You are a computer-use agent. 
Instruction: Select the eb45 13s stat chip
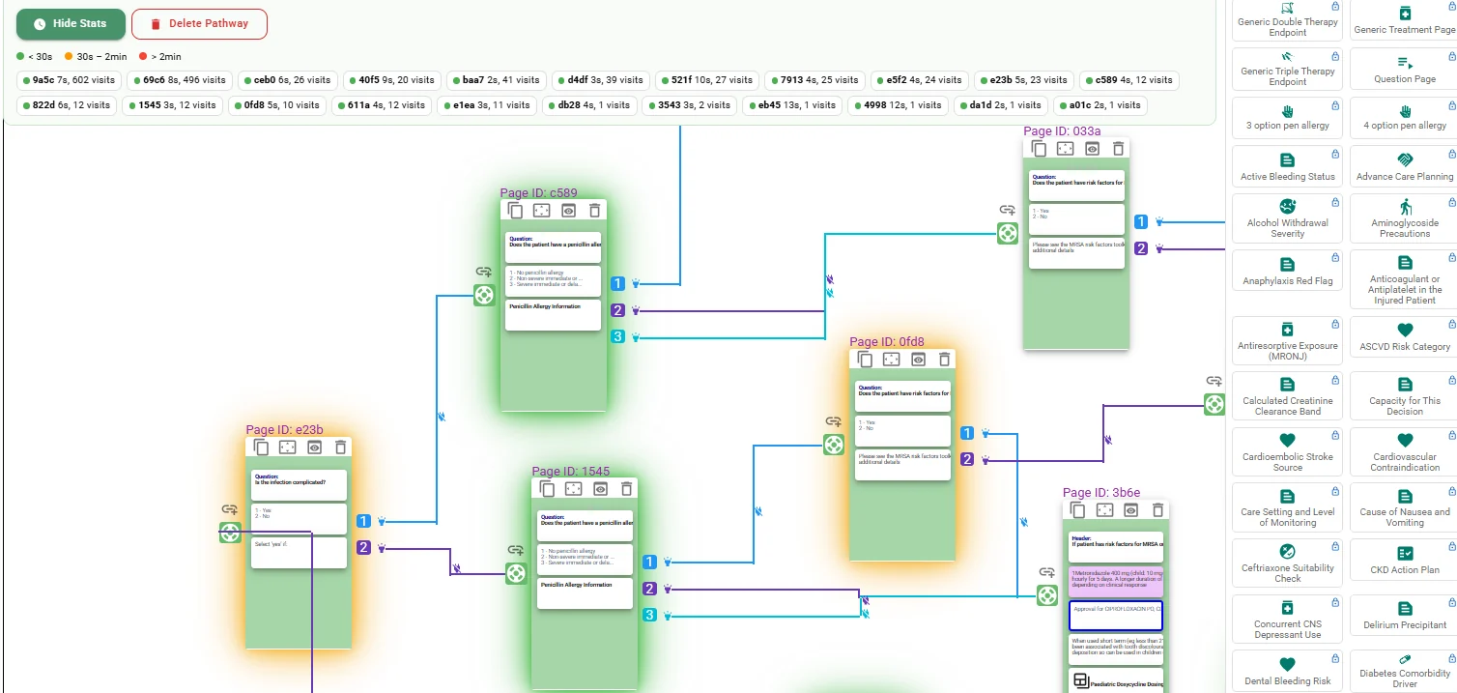(793, 105)
